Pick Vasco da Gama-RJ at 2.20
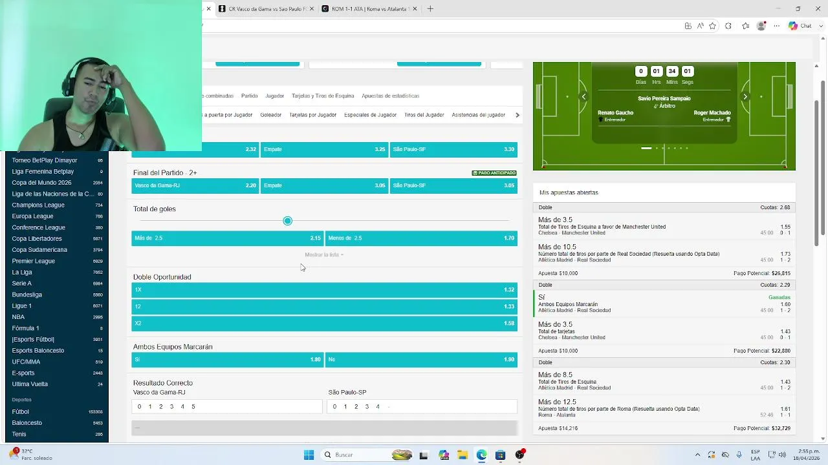This screenshot has width=828, height=465. [195, 185]
